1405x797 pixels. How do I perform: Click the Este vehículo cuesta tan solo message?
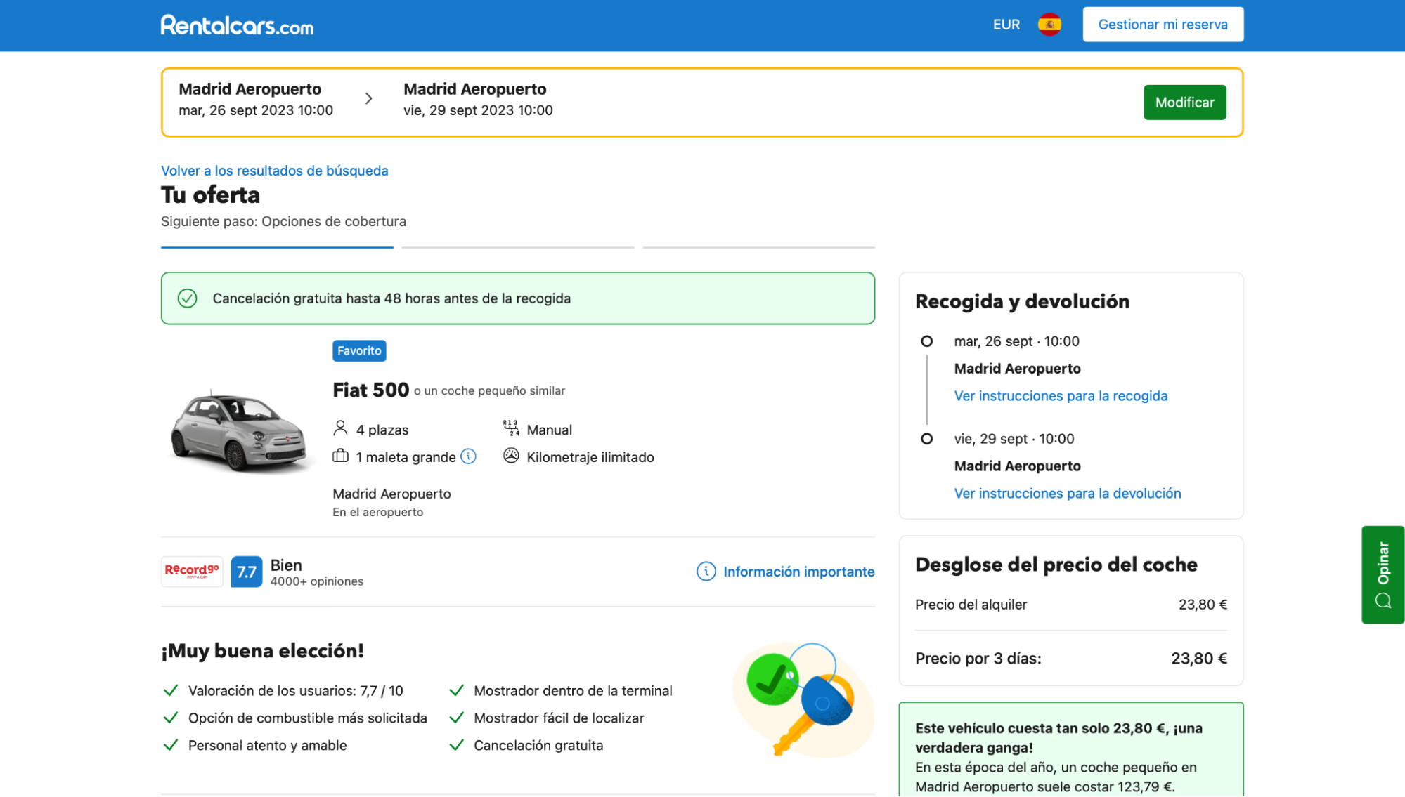tap(1058, 738)
